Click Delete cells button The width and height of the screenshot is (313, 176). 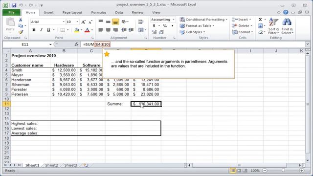[x=243, y=26]
